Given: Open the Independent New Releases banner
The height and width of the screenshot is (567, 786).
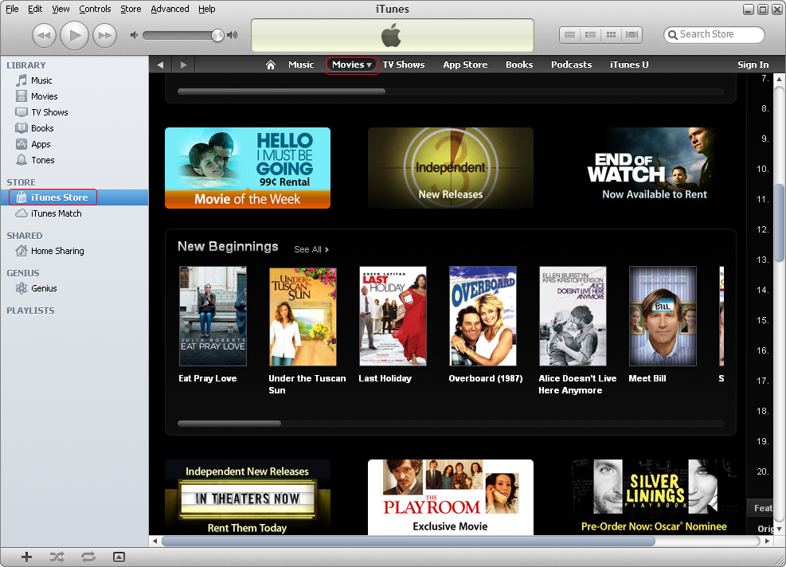Looking at the screenshot, I should click(x=451, y=168).
